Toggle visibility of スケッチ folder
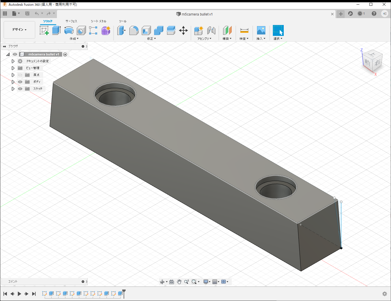 (20, 89)
